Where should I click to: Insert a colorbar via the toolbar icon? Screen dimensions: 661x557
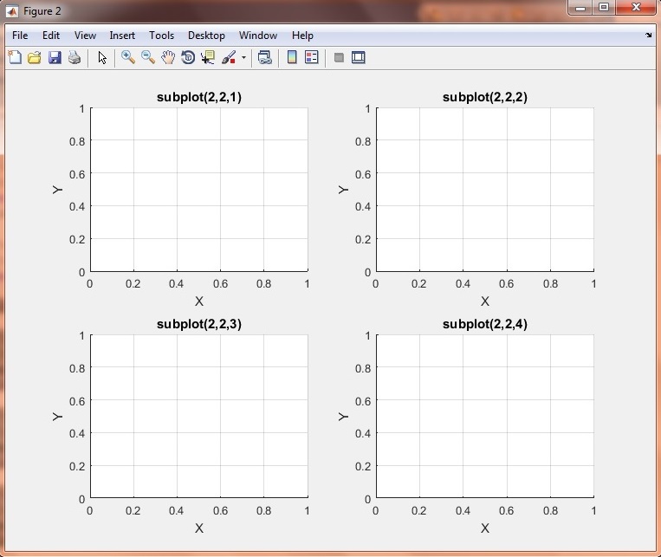point(292,57)
